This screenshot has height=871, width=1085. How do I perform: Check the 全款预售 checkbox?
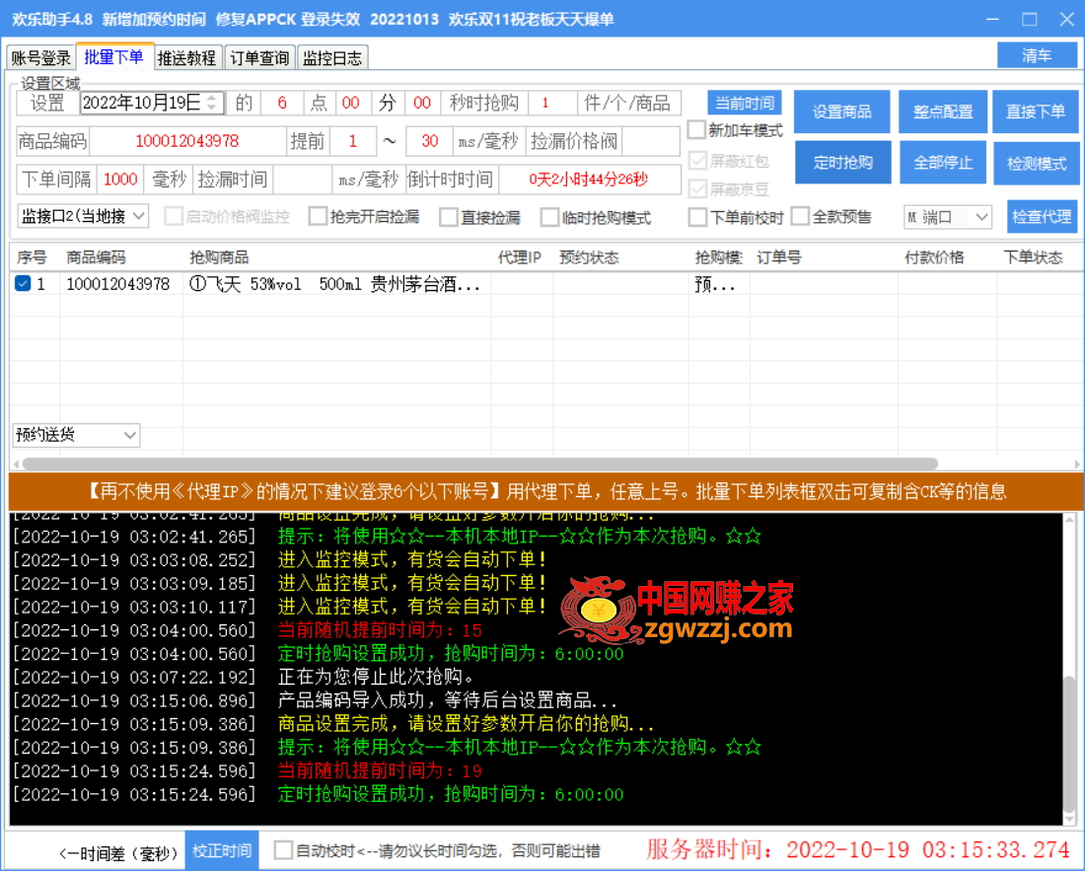(x=800, y=217)
